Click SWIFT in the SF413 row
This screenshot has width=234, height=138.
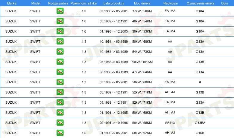pos(35,123)
